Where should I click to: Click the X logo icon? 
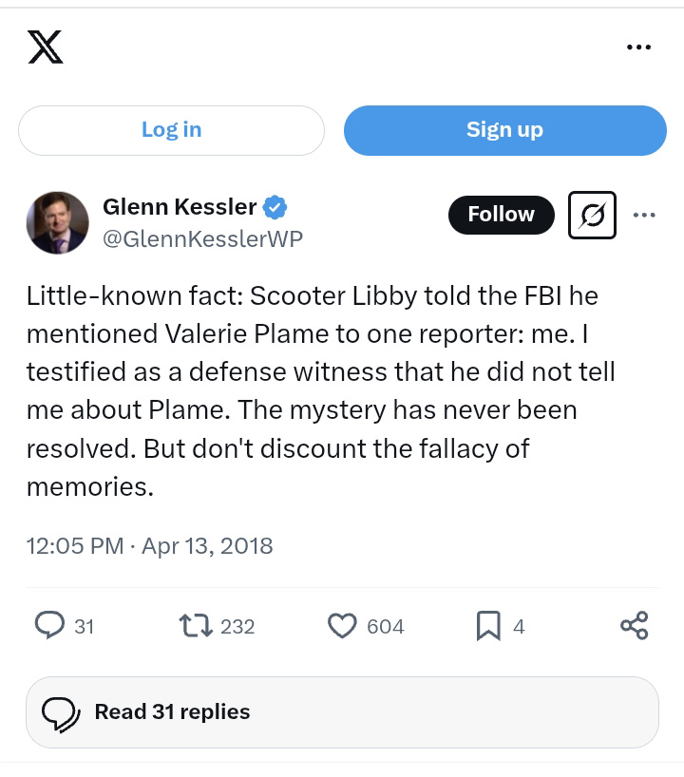[46, 48]
